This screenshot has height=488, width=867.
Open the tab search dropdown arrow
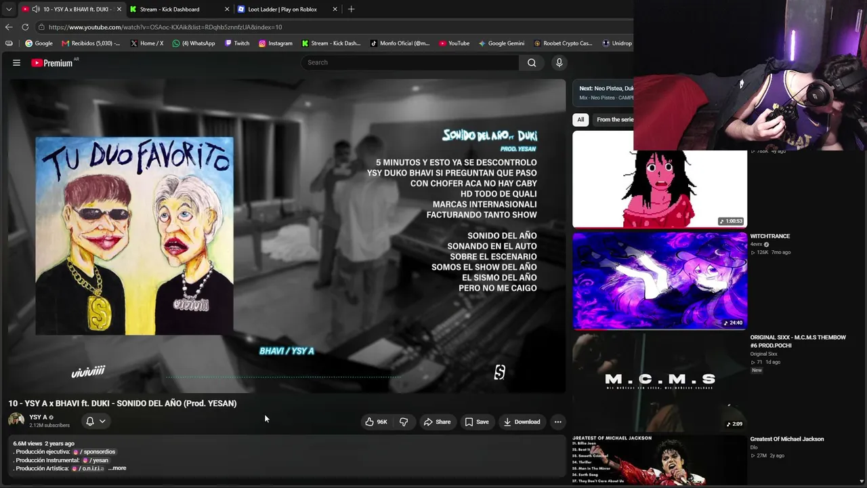click(x=9, y=9)
